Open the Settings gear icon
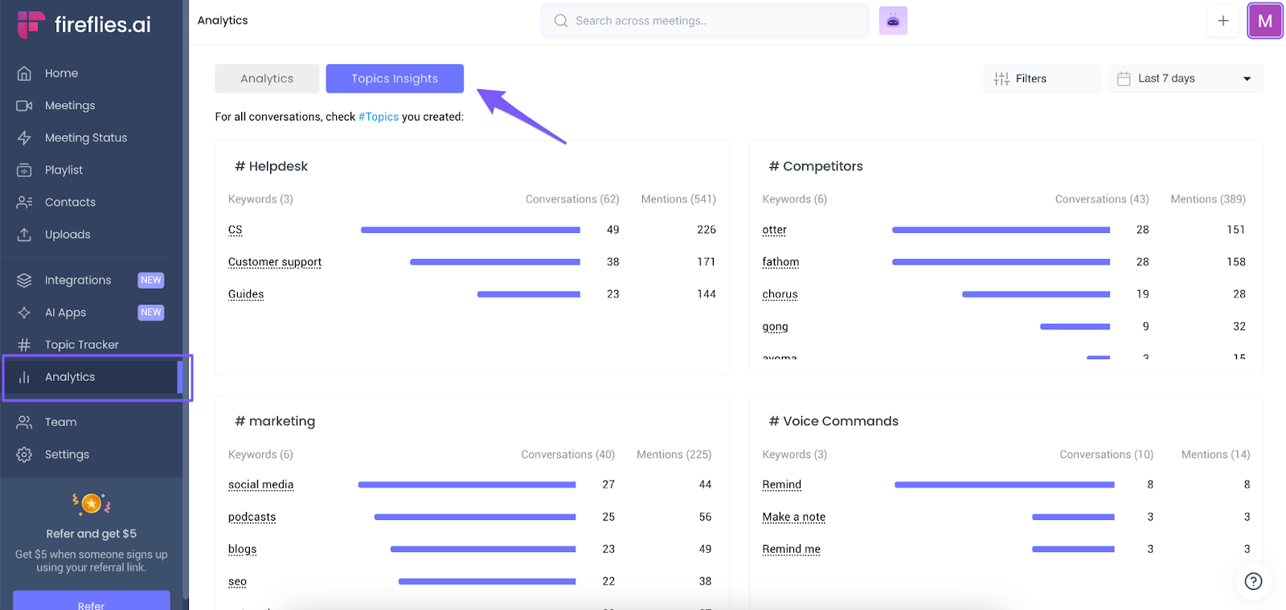 [x=24, y=454]
